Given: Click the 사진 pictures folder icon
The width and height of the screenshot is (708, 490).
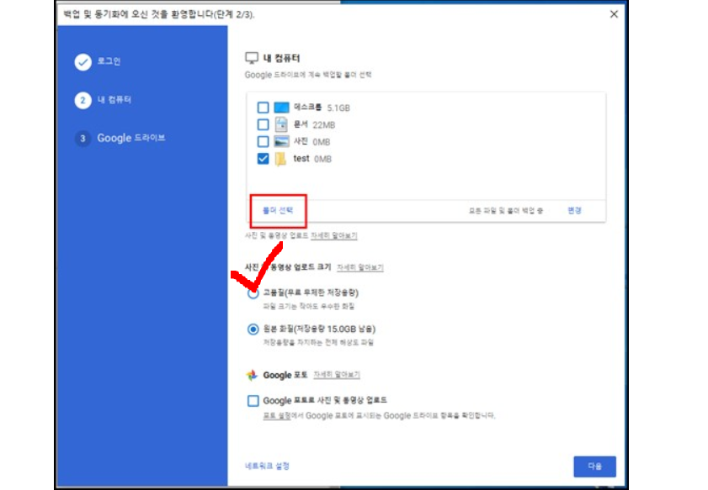Looking at the screenshot, I should [281, 141].
